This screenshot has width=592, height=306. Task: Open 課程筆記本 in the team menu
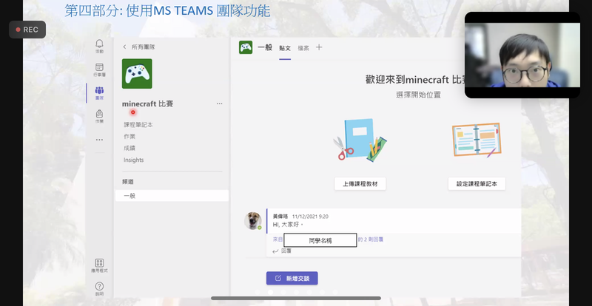point(138,125)
